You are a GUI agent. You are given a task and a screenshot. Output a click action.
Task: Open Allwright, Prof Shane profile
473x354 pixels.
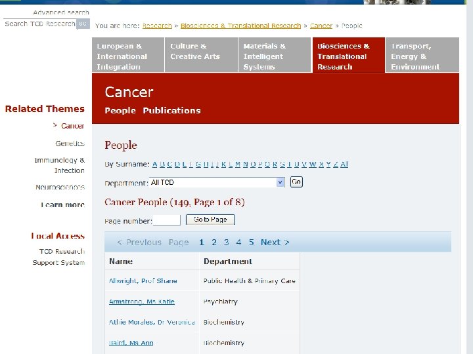pos(143,281)
